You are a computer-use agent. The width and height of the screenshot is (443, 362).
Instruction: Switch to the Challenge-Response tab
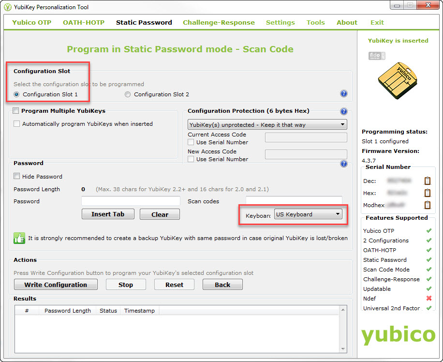coord(219,22)
